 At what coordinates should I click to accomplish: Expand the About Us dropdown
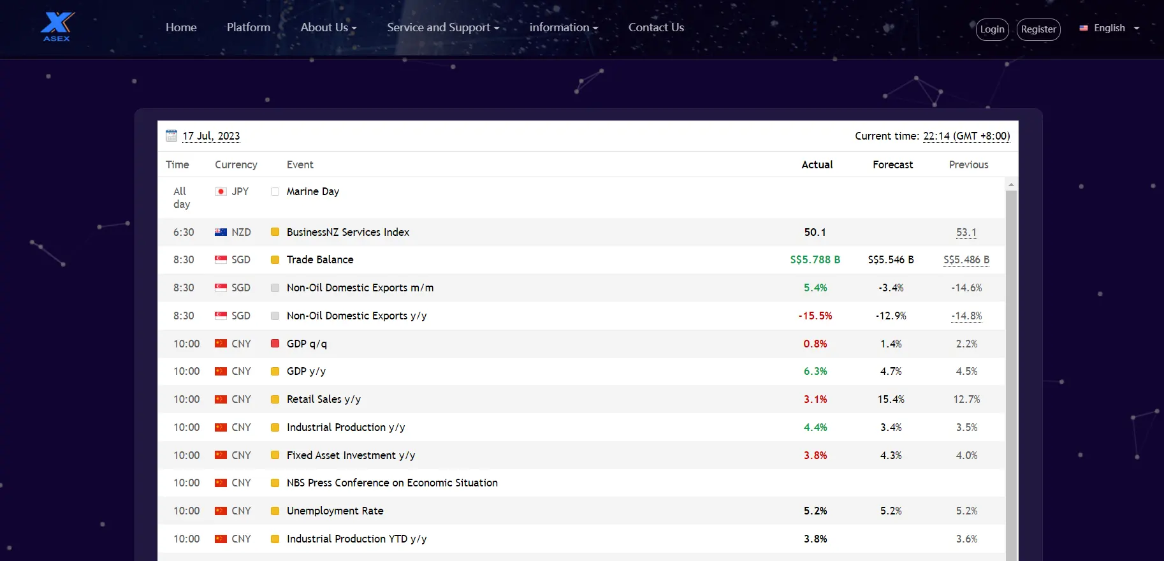click(328, 27)
